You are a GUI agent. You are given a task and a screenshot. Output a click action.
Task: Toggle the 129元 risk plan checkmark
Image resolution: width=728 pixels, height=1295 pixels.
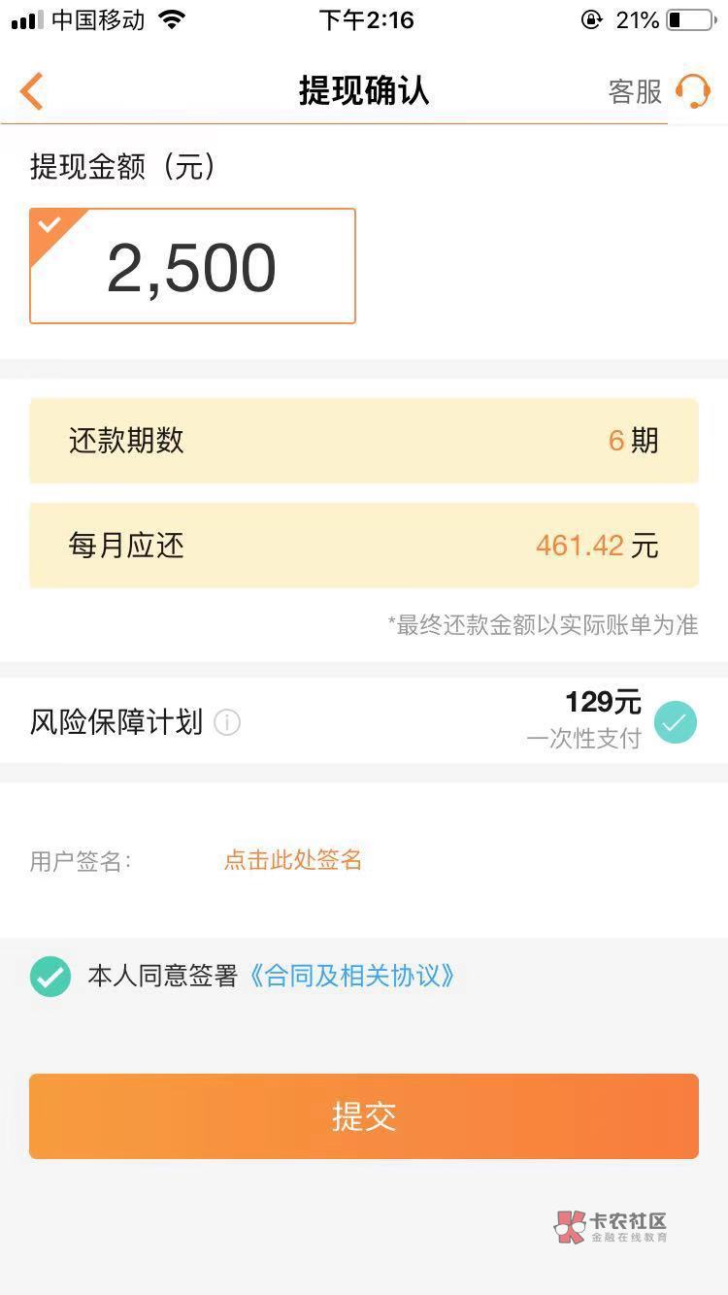[676, 722]
